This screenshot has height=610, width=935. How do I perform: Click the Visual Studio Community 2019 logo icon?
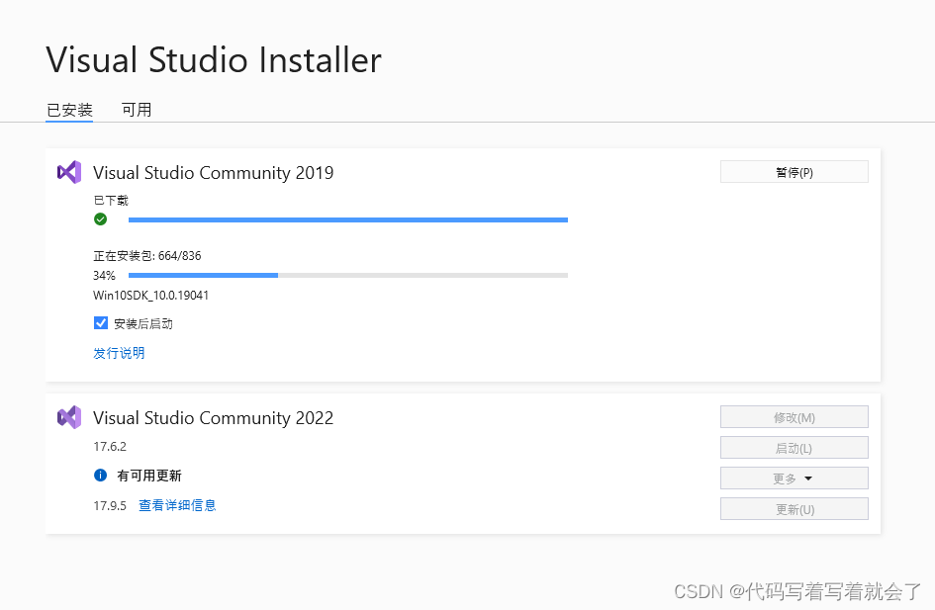(x=69, y=172)
